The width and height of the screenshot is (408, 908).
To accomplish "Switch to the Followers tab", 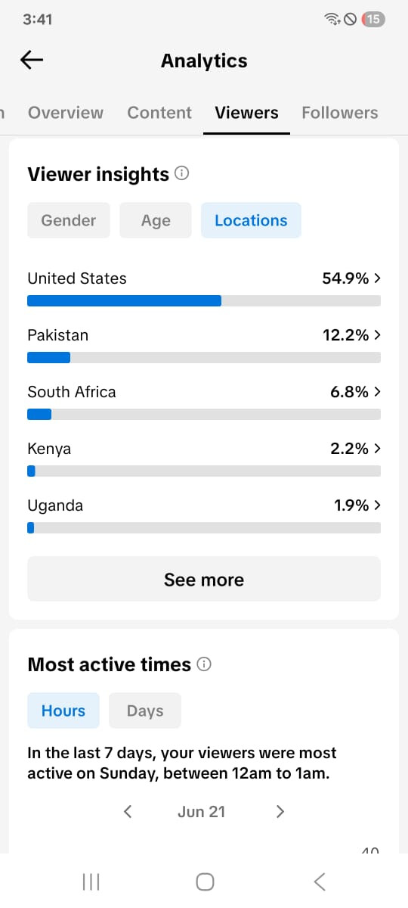I will pos(340,113).
